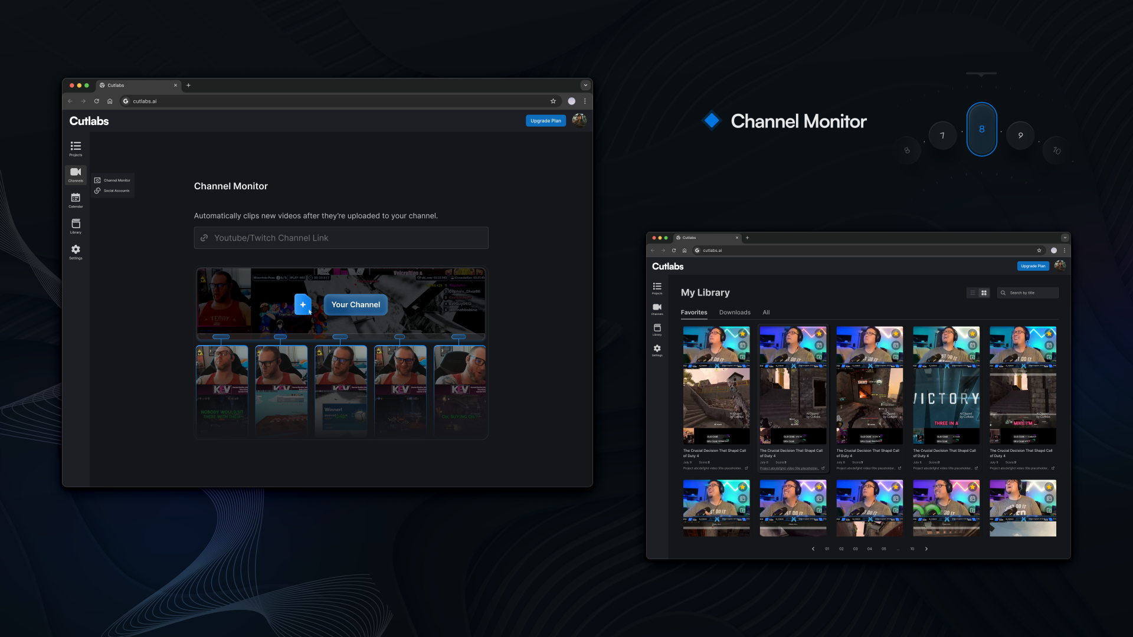Open the VICTORY clip thumbnail
Viewport: 1133px width, 637px height.
click(x=947, y=385)
